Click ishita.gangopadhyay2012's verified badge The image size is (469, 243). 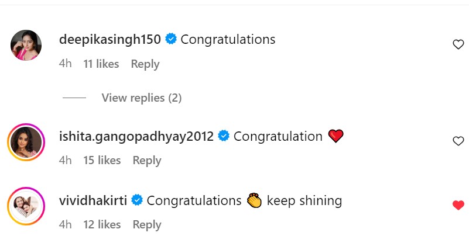point(224,136)
